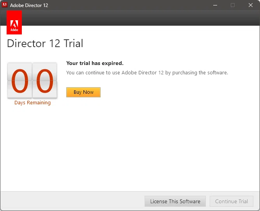The image size is (260, 211).
Task: Click the first zero digit of the days counter
Action: point(20,81)
